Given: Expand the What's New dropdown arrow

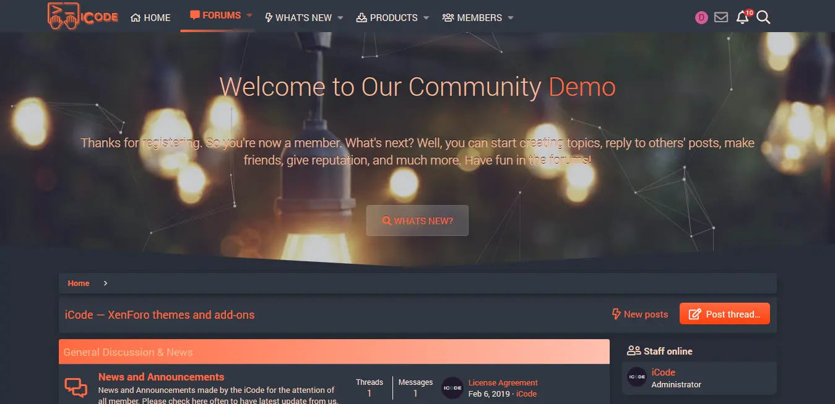Looking at the screenshot, I should click(x=340, y=18).
